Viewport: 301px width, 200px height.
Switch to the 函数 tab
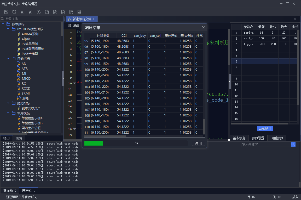(x=19, y=138)
